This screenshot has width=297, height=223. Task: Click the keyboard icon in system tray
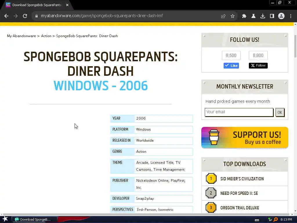pyautogui.click(x=257, y=220)
